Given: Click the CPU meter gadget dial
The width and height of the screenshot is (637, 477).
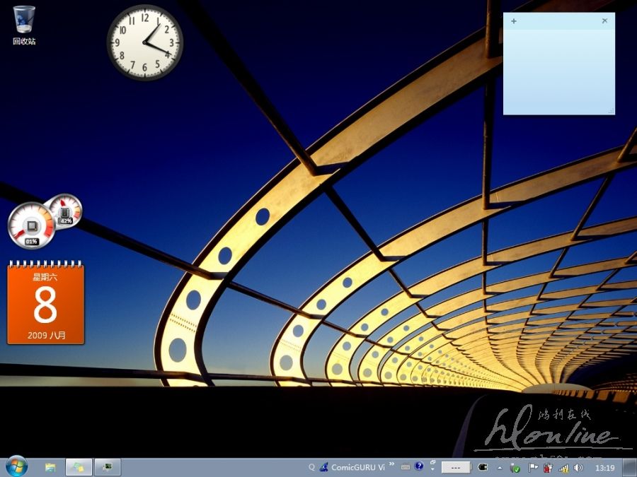Looking at the screenshot, I should 30,225.
